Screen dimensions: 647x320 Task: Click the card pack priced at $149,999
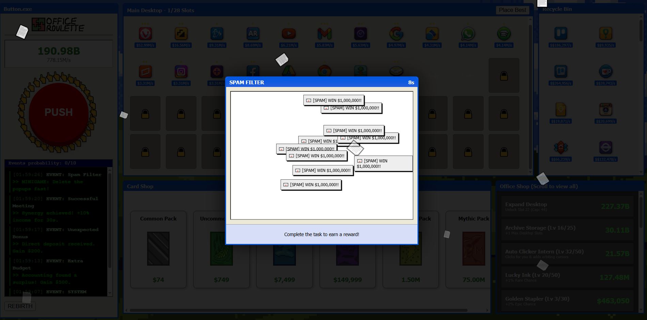(x=348, y=250)
